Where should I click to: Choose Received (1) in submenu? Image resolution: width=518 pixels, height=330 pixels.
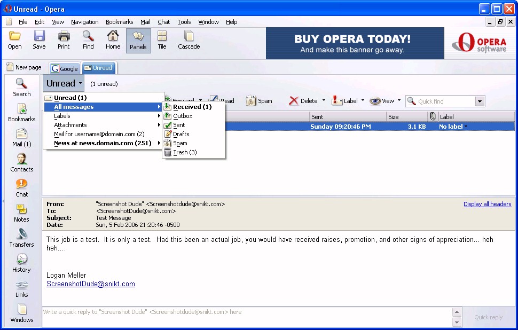coord(194,107)
